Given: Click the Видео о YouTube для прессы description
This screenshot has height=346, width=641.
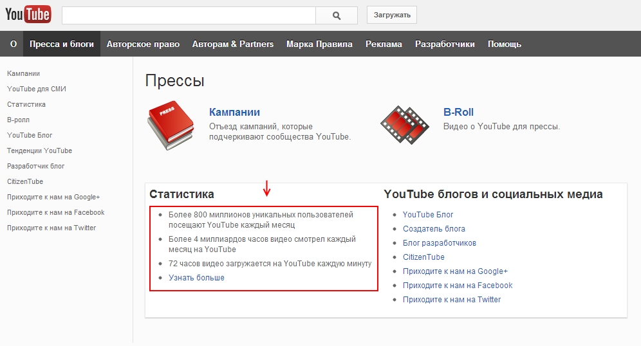Looking at the screenshot, I should (x=501, y=127).
